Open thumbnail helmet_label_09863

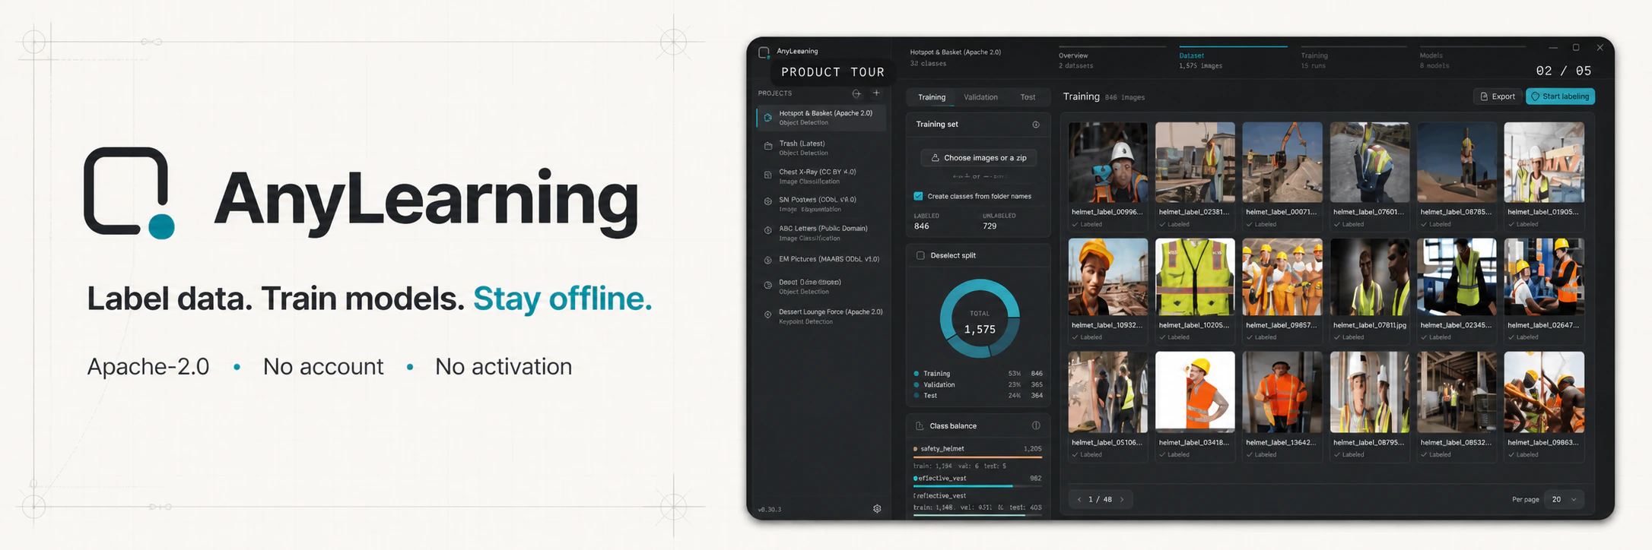(1544, 392)
